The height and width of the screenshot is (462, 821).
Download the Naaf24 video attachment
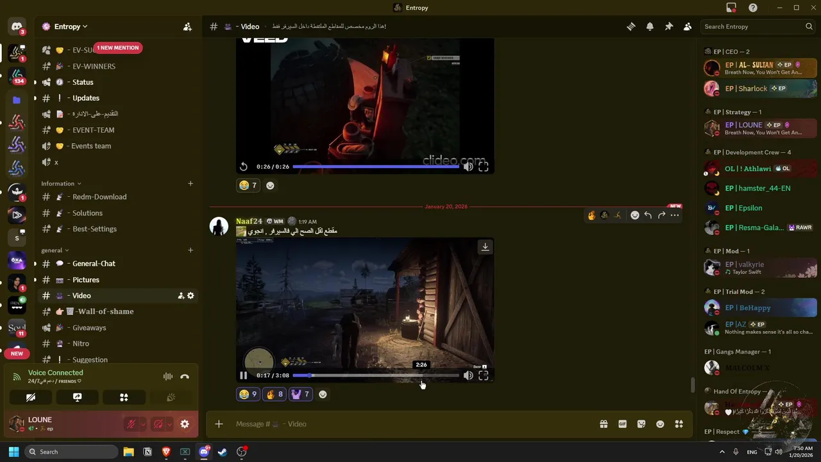(485, 246)
